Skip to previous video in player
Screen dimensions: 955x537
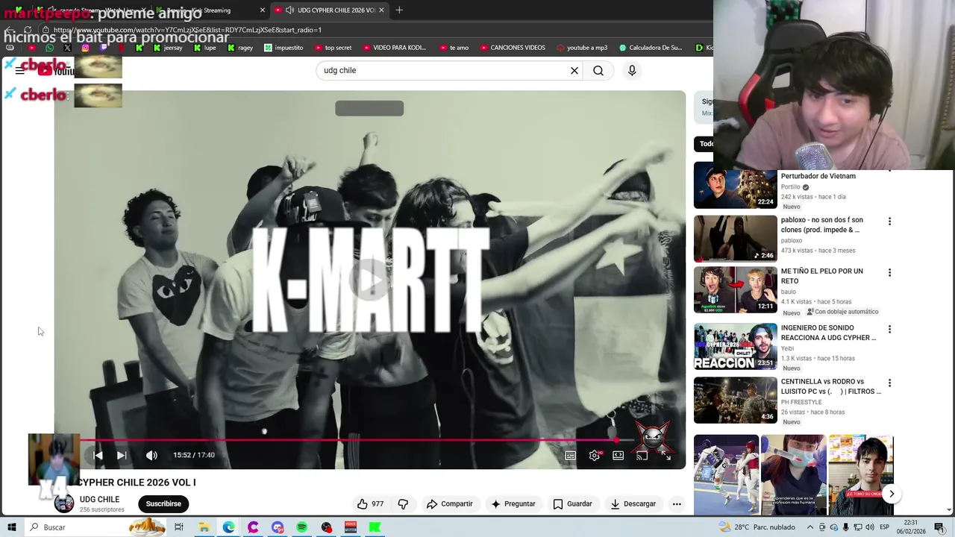click(x=98, y=455)
